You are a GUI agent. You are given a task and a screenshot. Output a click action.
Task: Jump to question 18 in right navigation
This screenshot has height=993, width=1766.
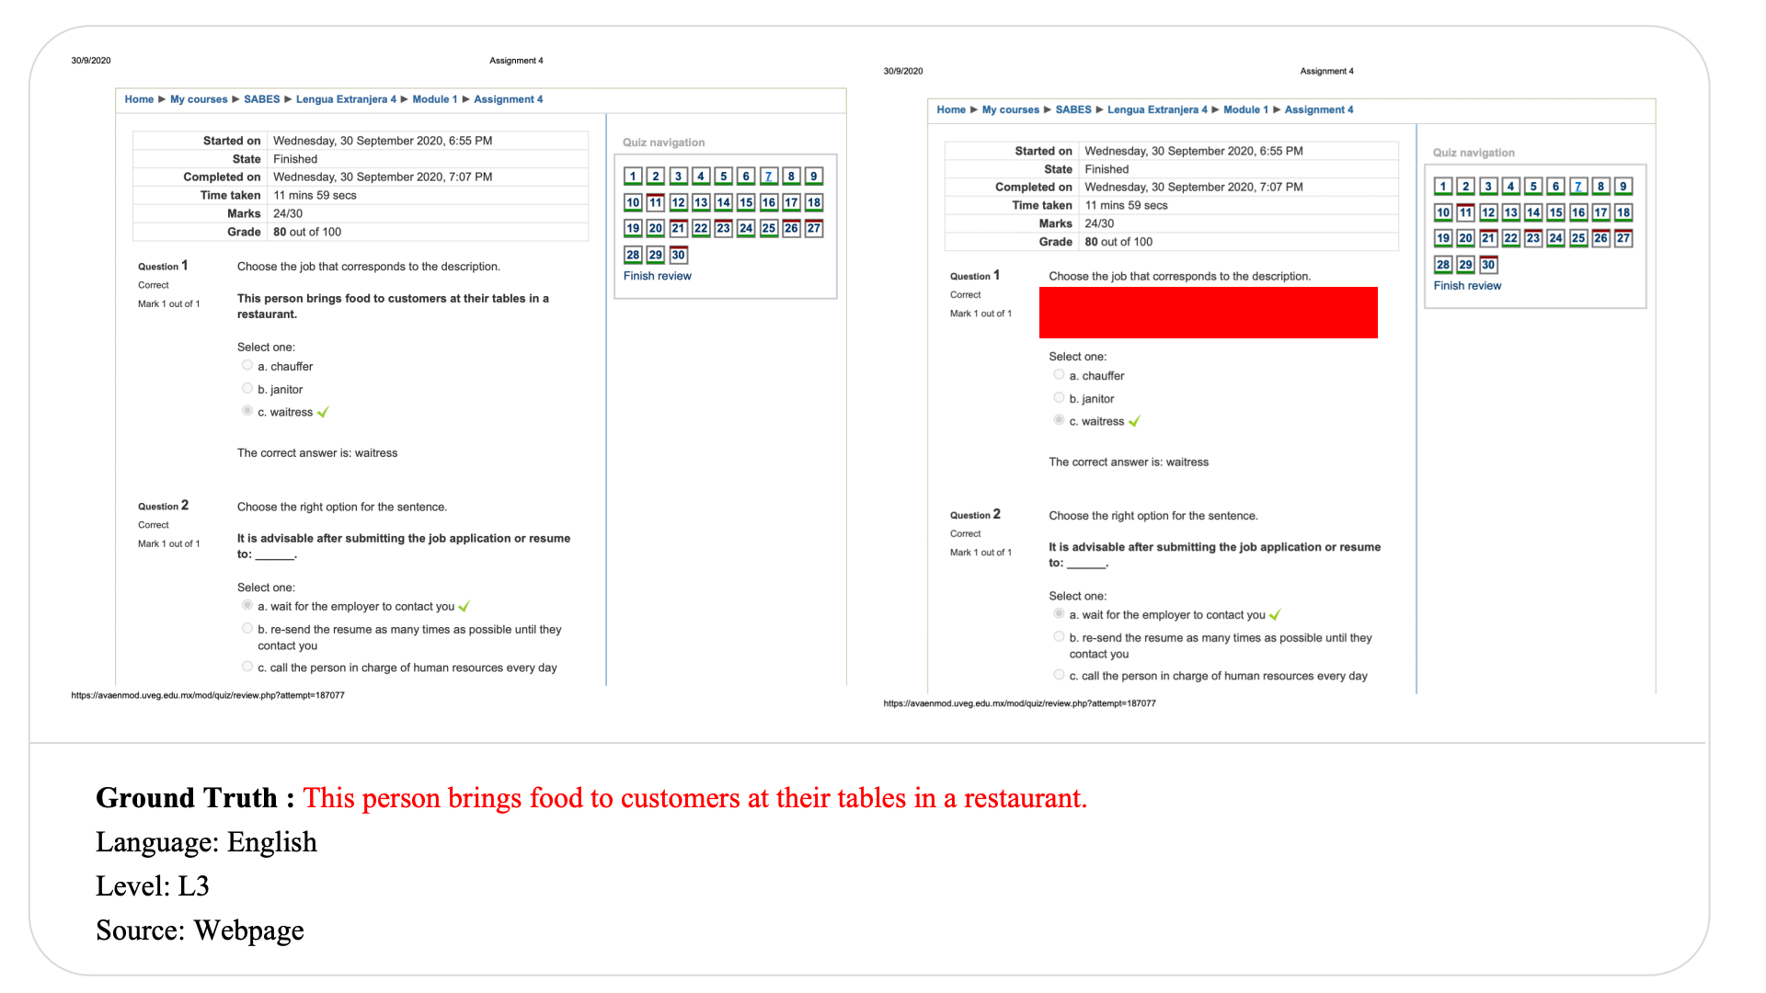[1623, 212]
